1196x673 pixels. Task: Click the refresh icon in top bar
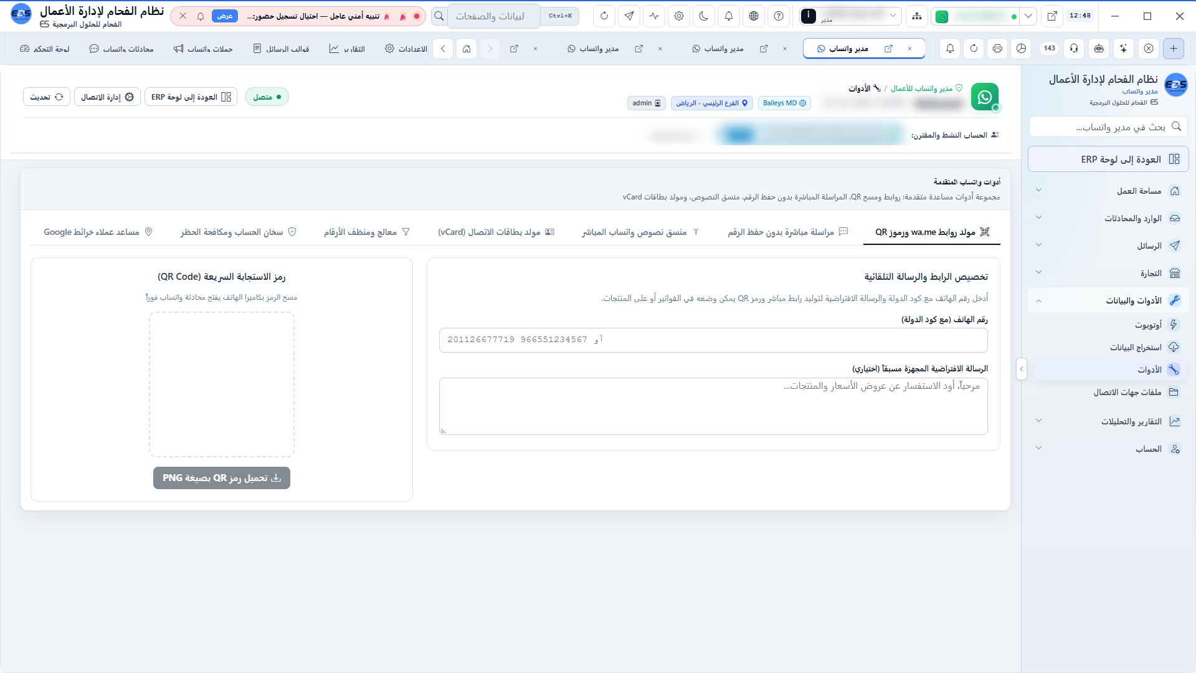[604, 16]
